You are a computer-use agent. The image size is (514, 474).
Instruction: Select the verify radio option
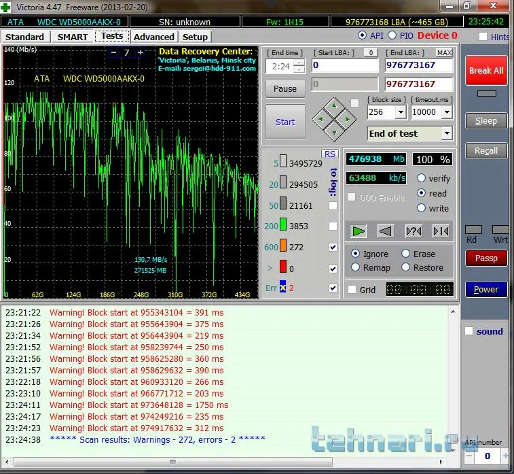(421, 178)
